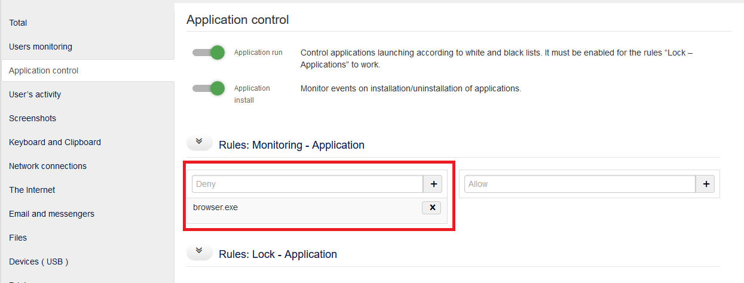Select Email and messengers item
The image size is (744, 283).
click(x=51, y=214)
